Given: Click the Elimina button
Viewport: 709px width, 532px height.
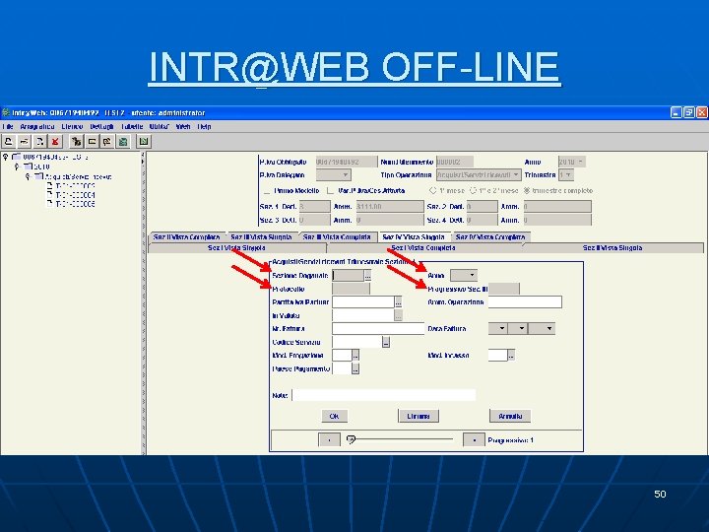Looking at the screenshot, I should 419,416.
